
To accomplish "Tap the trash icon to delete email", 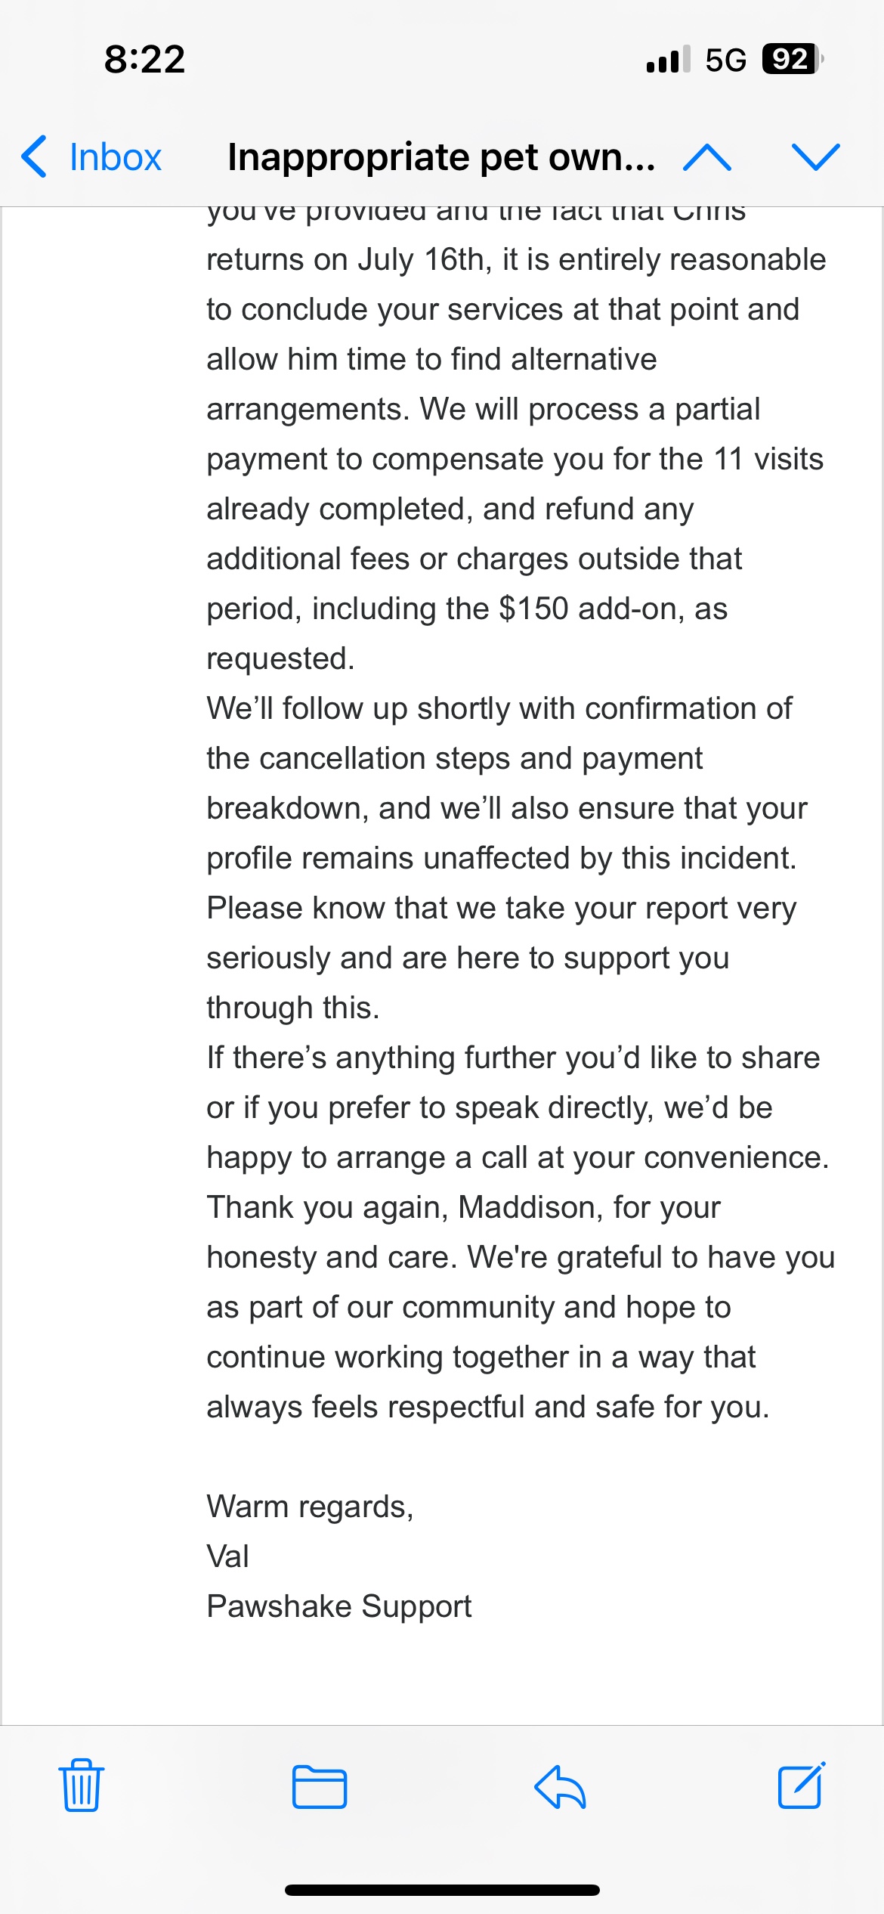I will click(82, 1785).
